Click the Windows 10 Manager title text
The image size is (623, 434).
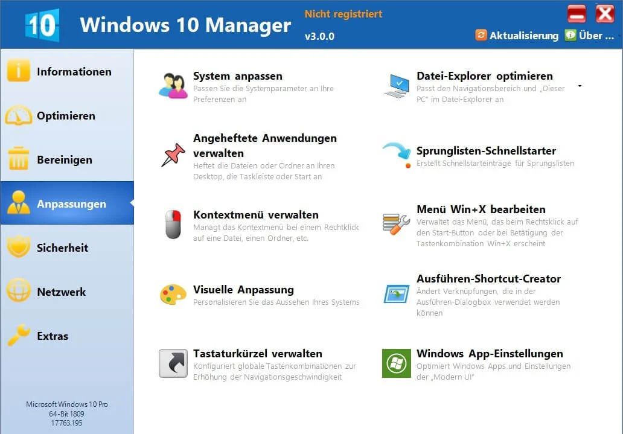(x=185, y=25)
